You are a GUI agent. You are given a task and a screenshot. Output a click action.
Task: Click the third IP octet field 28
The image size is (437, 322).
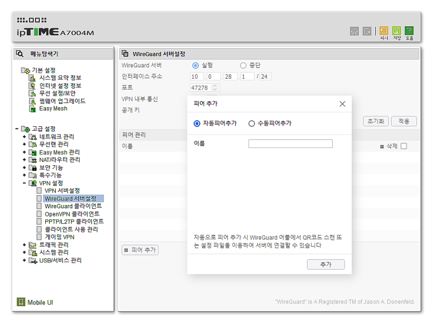(231, 77)
